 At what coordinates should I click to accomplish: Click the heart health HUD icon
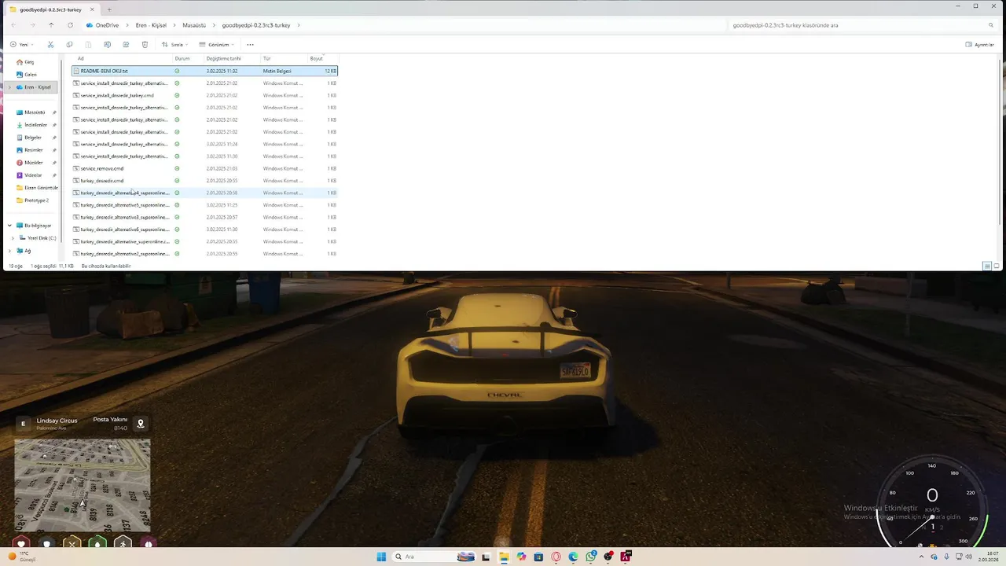click(x=21, y=543)
